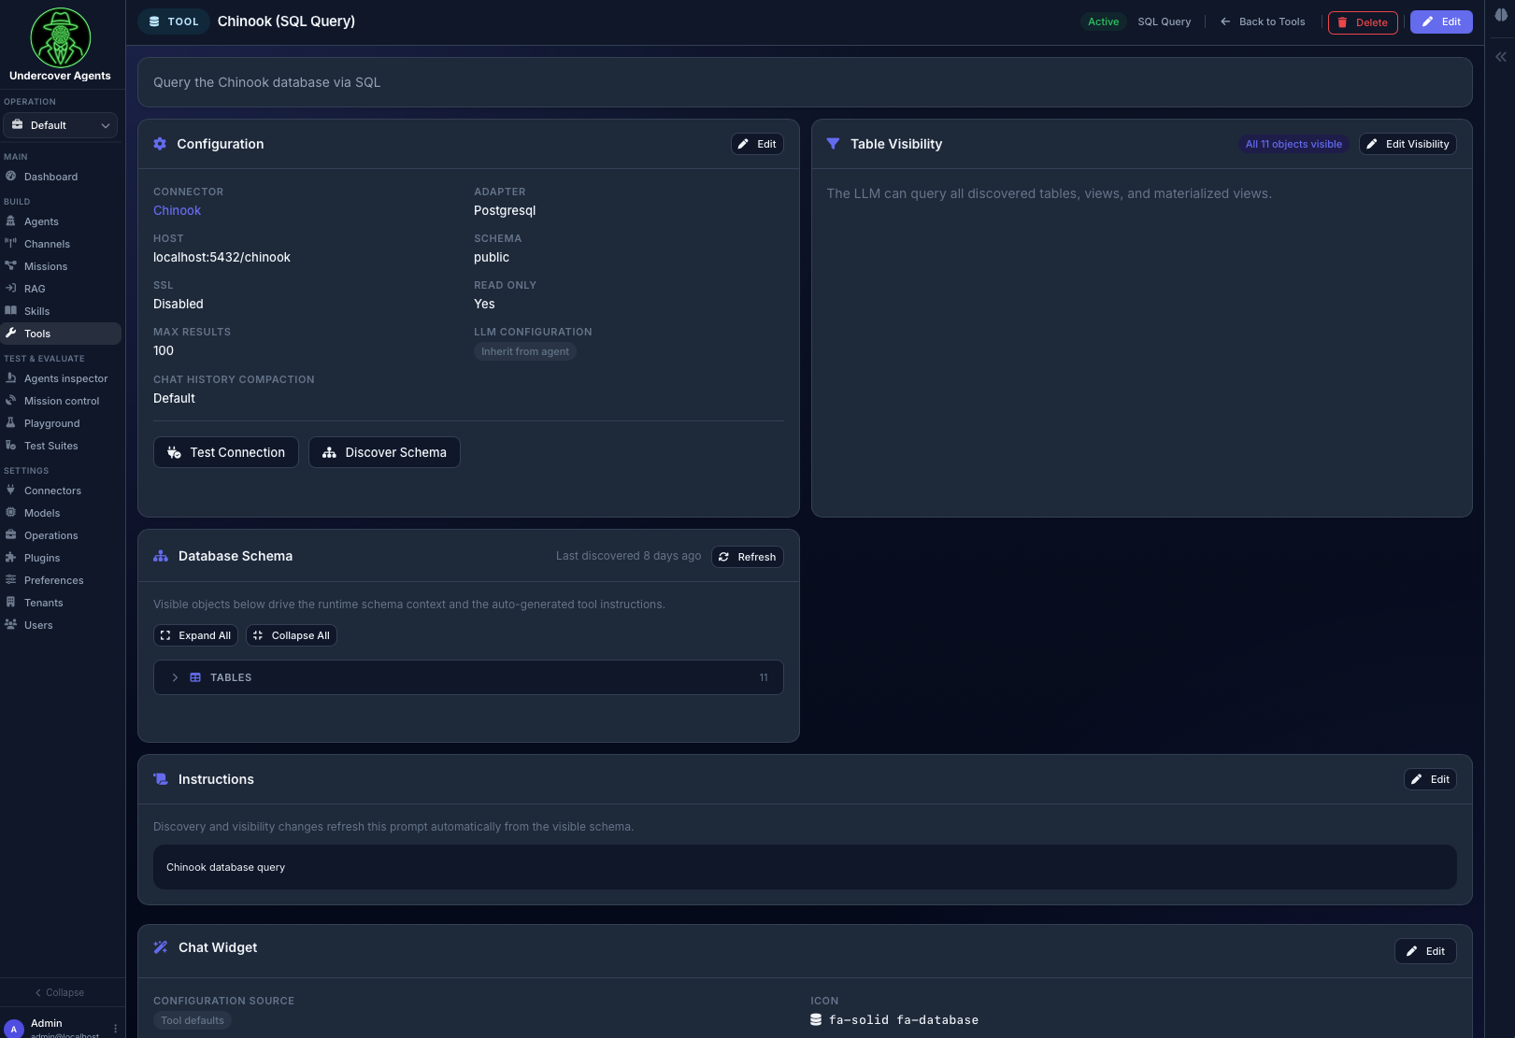Click the Tenants building icon
1515x1038 pixels.
(x=11, y=602)
